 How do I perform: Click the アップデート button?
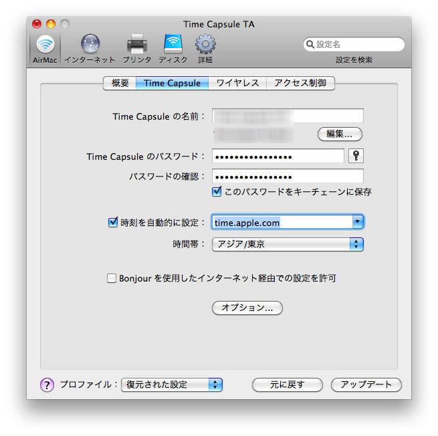(x=366, y=385)
